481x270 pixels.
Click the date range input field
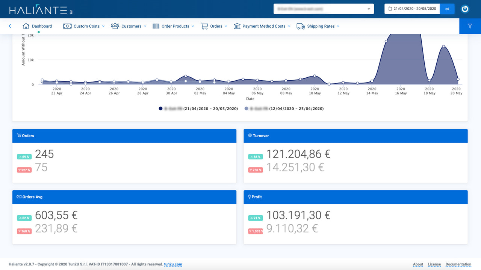[x=412, y=9]
